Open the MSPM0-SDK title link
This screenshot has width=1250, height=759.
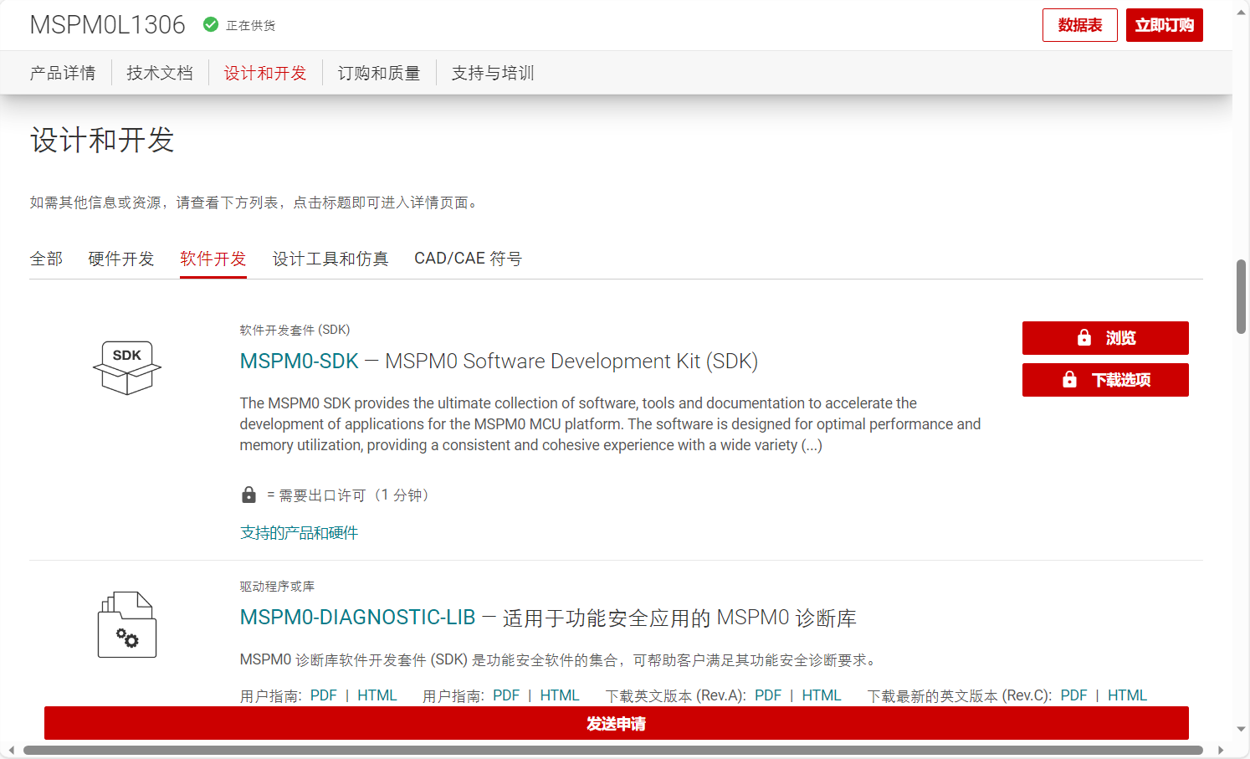pyautogui.click(x=299, y=362)
